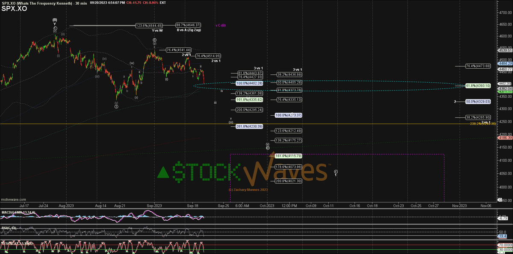
Task: Click the 50.0%(4405.28) Fibonacci label
Action: (x=290, y=82)
